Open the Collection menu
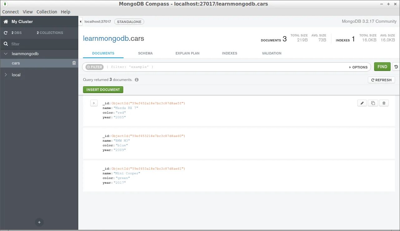The width and height of the screenshot is (400, 231). (47, 12)
